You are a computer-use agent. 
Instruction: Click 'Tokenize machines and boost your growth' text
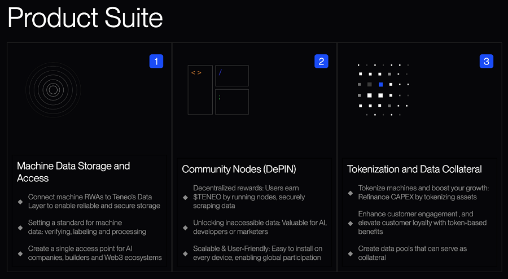pos(423,193)
